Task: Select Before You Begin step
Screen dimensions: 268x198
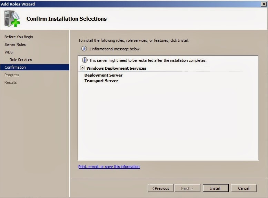Action: click(19, 37)
